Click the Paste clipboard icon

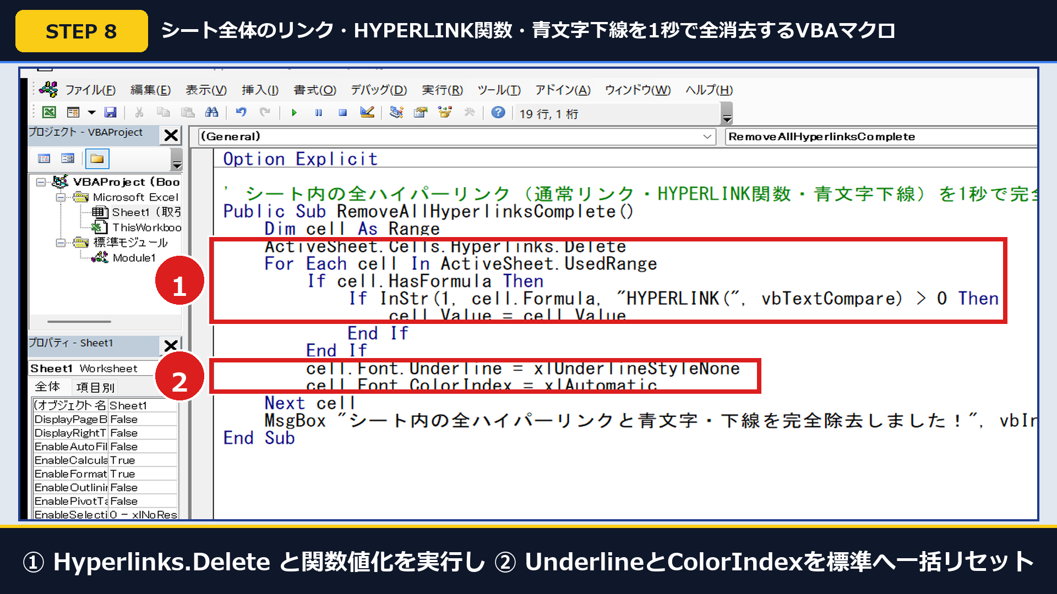188,113
